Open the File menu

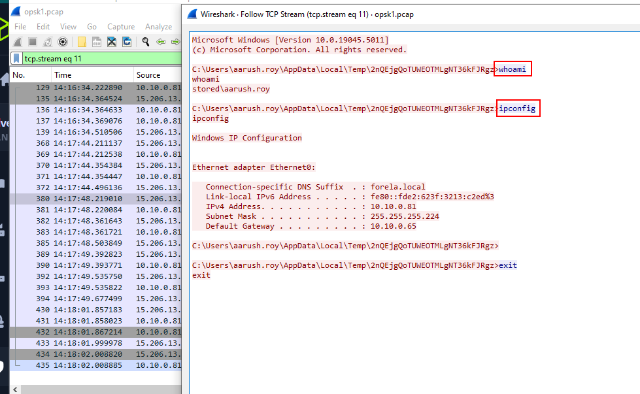point(20,27)
